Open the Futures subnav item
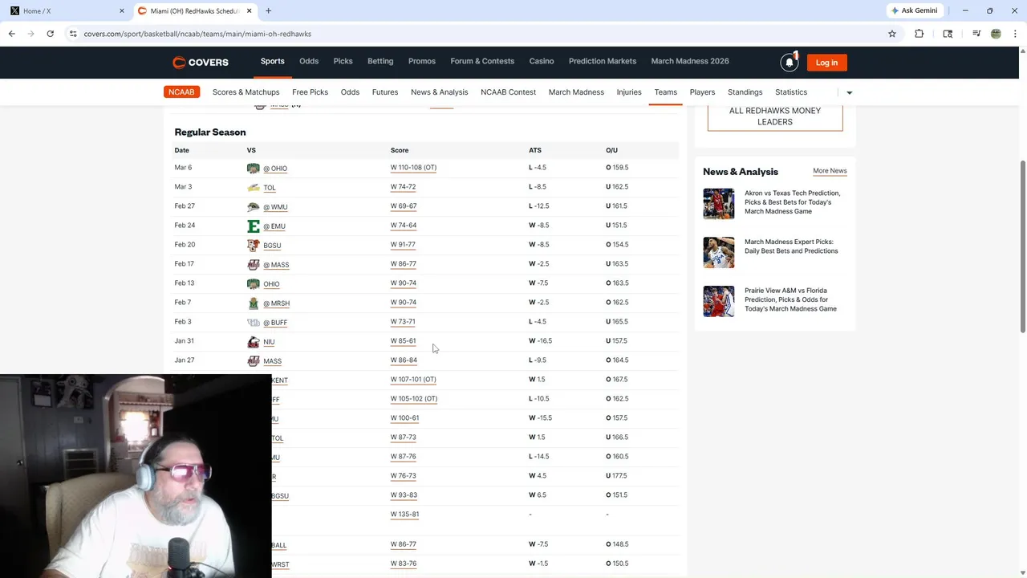 pyautogui.click(x=385, y=92)
